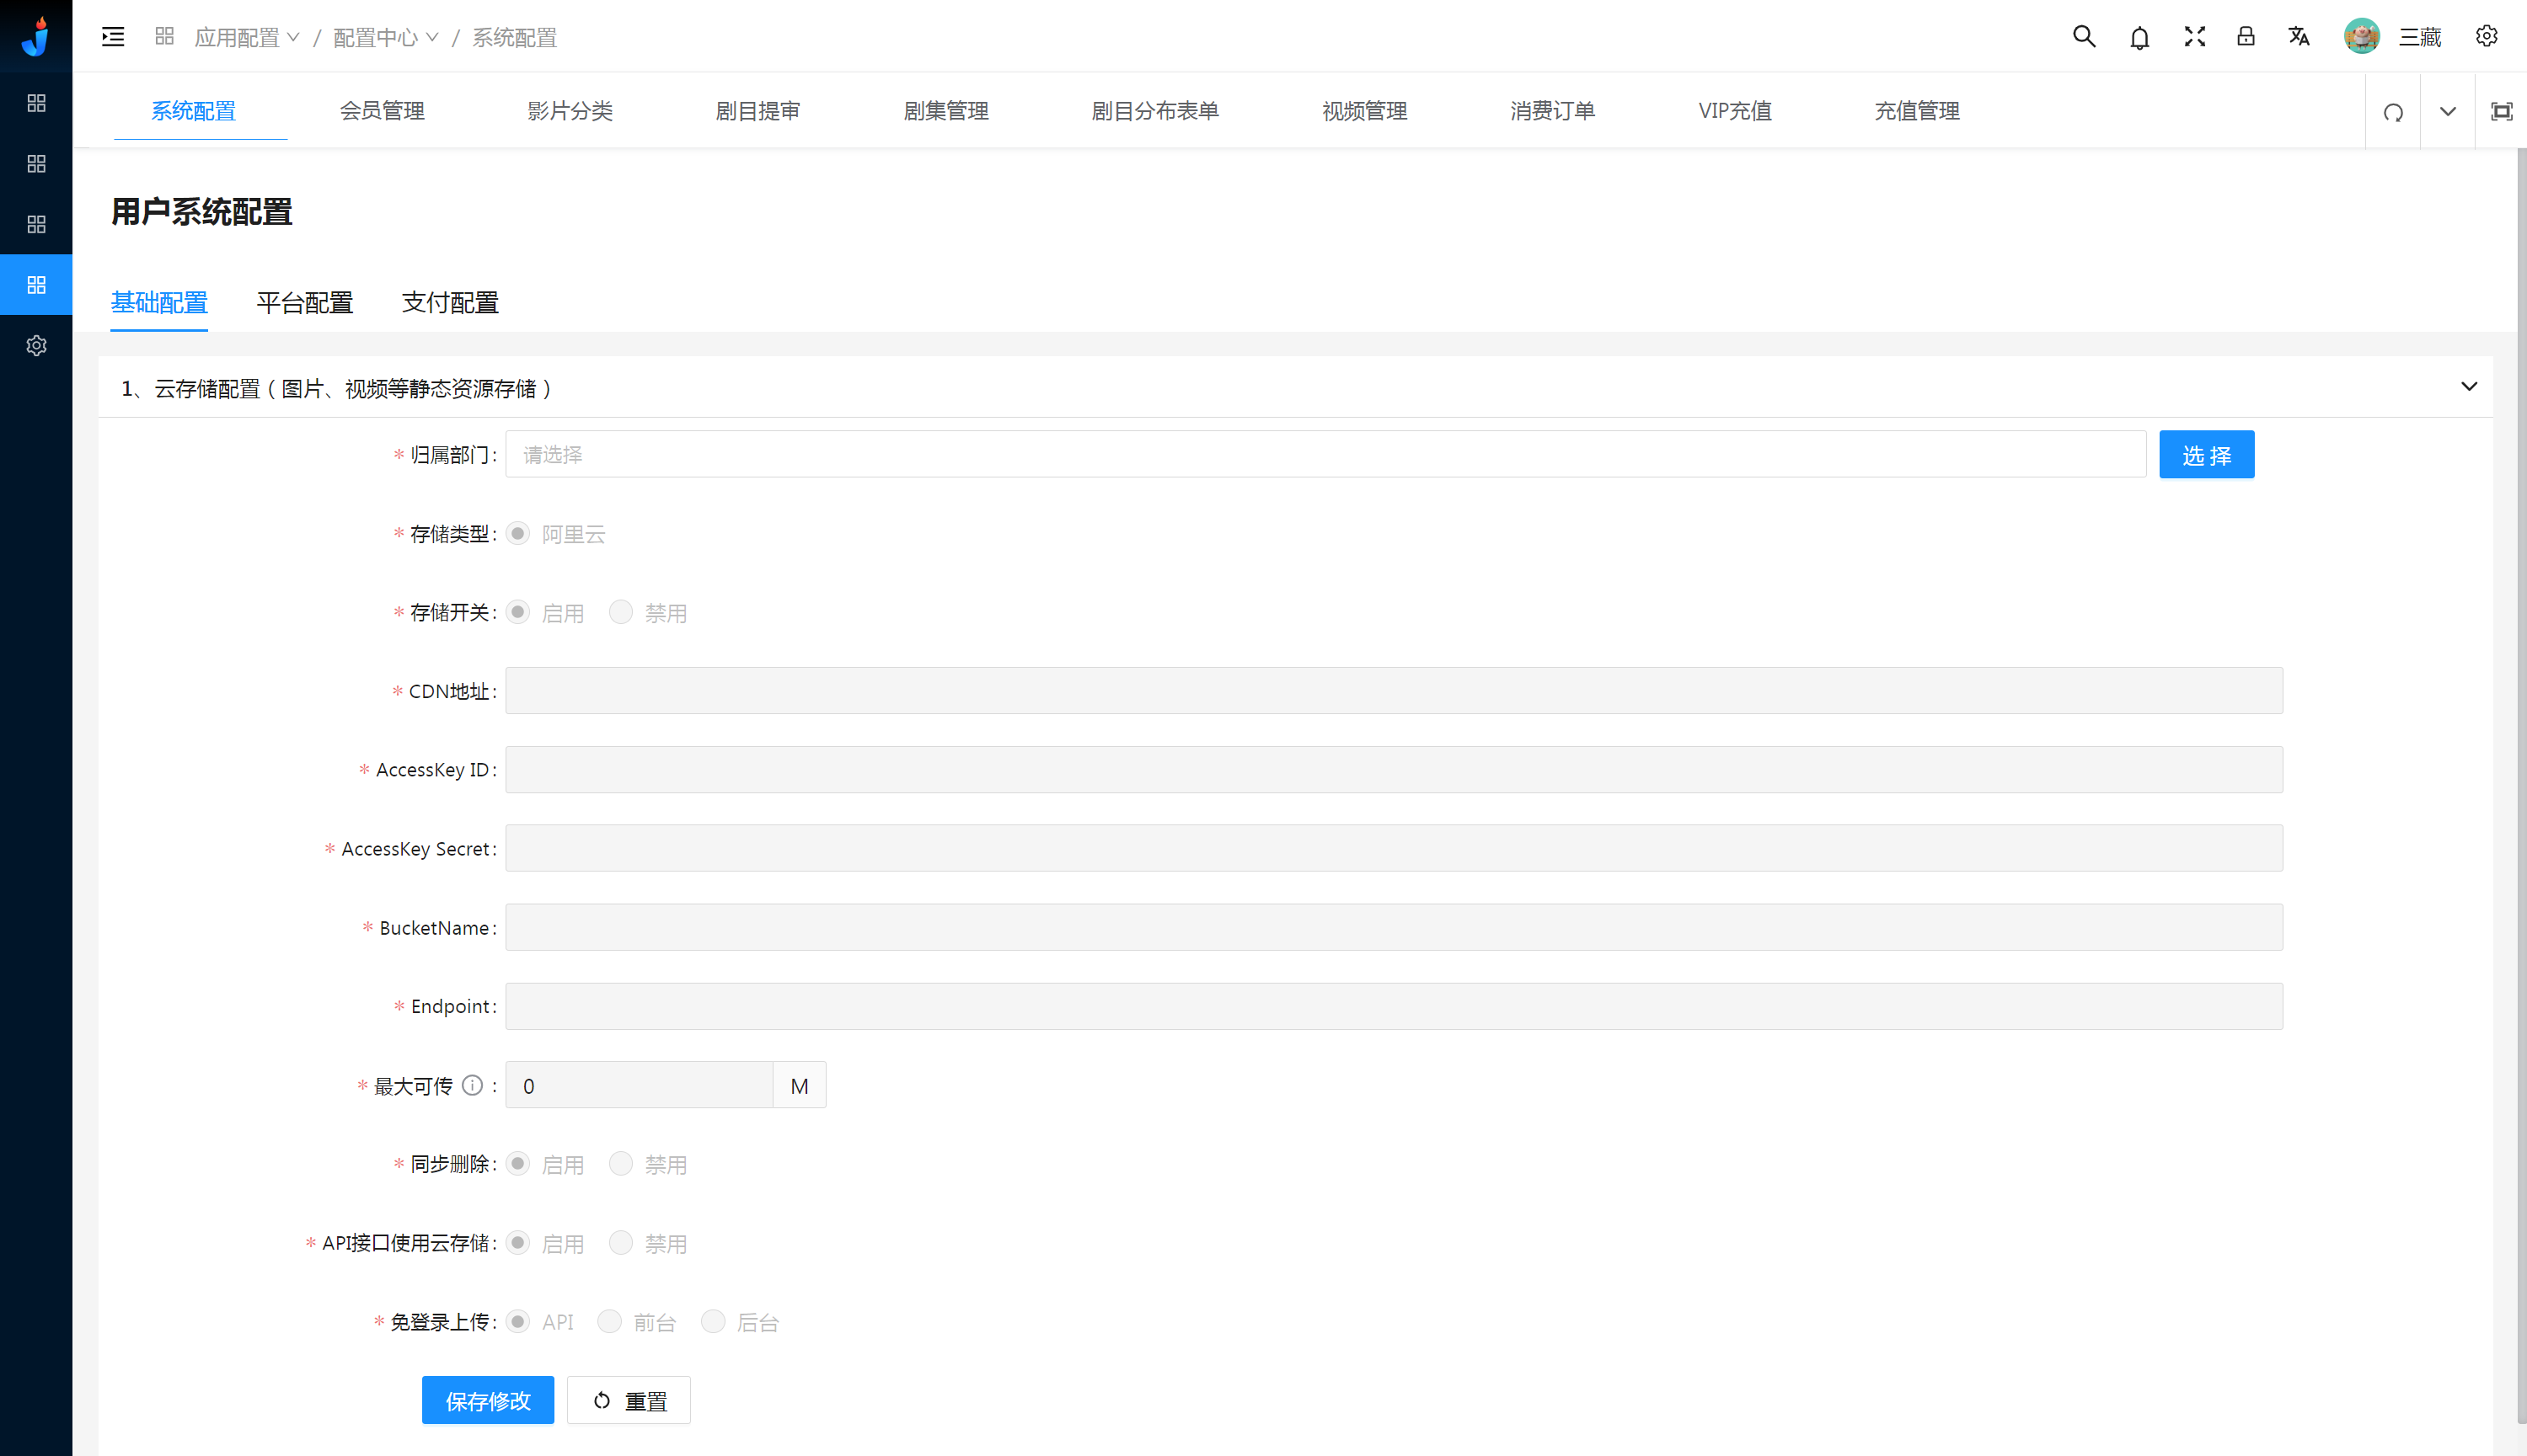Screen dimensions: 2527x1456
Task: Open language translation icon
Action: pyautogui.click(x=2299, y=37)
